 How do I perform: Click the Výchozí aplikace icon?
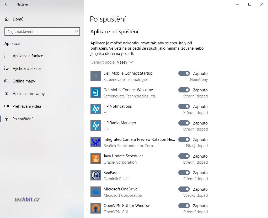point(7,68)
